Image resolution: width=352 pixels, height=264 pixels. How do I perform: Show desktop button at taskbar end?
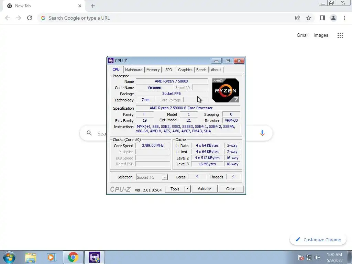pyautogui.click(x=350, y=257)
